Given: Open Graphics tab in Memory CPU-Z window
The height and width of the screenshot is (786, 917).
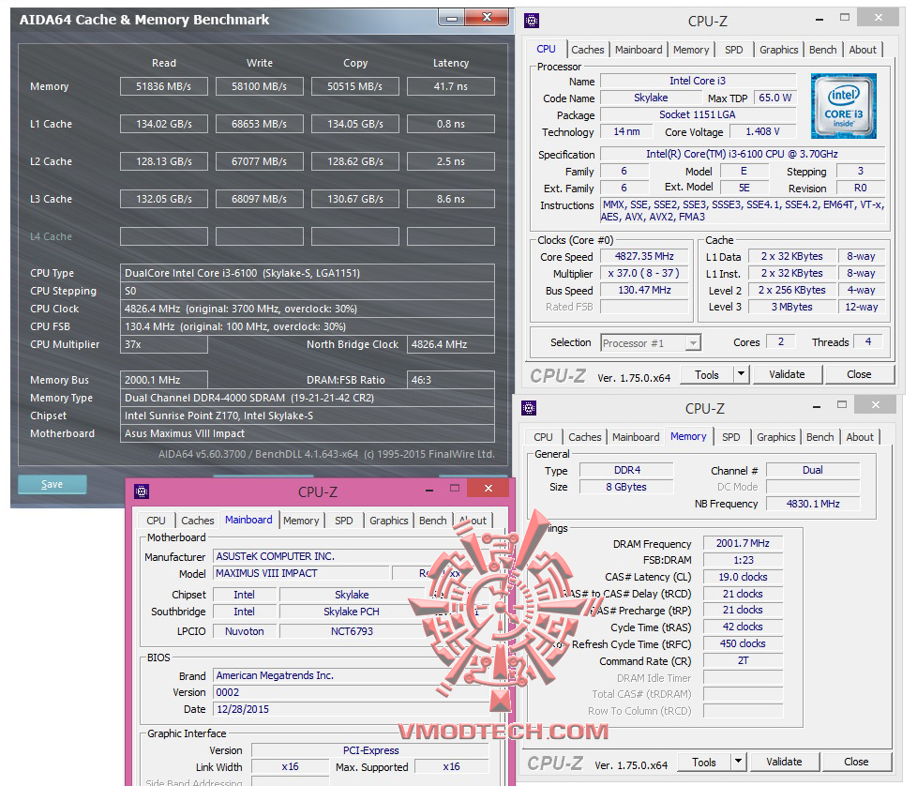Looking at the screenshot, I should (776, 437).
